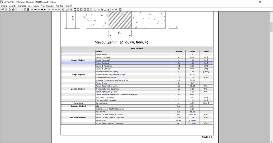
Task: Click the 'Toplam Yükseklik' table cell
Action: pyautogui.click(x=133, y=57)
